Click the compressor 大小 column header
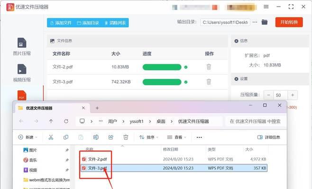Viewport: 312px width, 189px height. pyautogui.click(x=116, y=53)
